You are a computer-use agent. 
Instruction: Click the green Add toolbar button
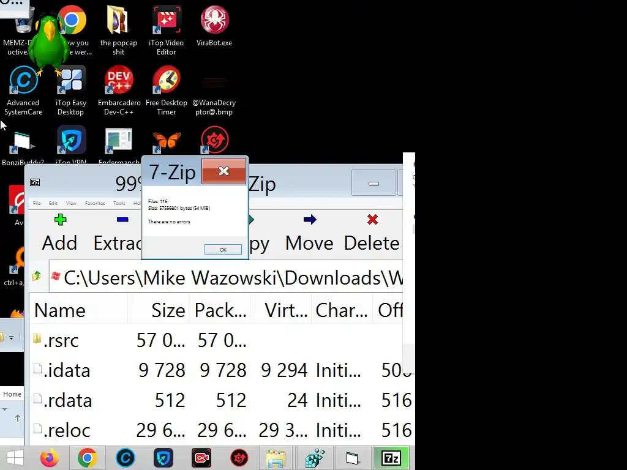click(x=59, y=233)
